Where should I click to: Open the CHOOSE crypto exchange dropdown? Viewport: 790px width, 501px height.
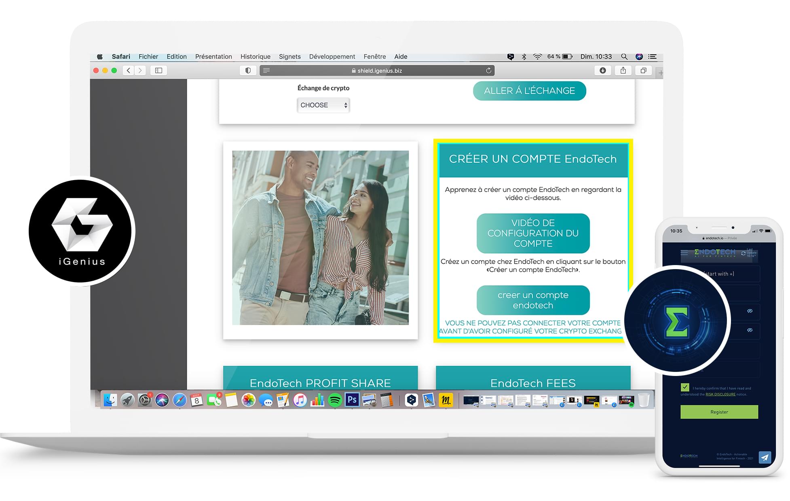pos(323,105)
